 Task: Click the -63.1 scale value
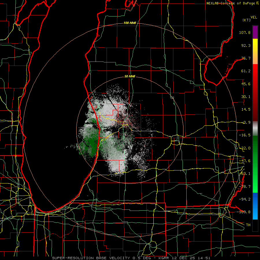pos(245,174)
